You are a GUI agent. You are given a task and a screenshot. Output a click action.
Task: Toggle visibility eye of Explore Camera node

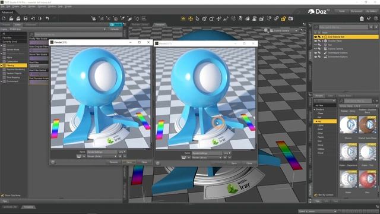pyautogui.click(x=315, y=49)
